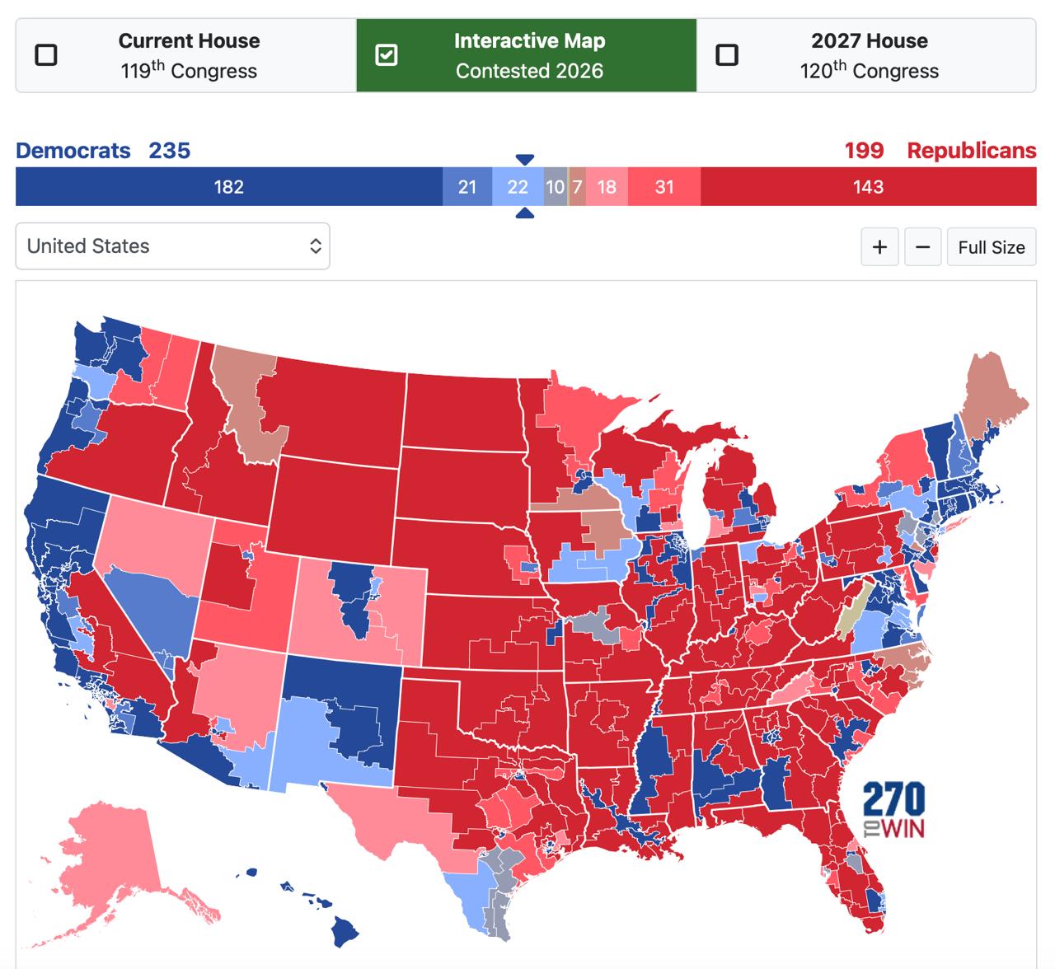Check the 2027 House checkbox

point(727,55)
